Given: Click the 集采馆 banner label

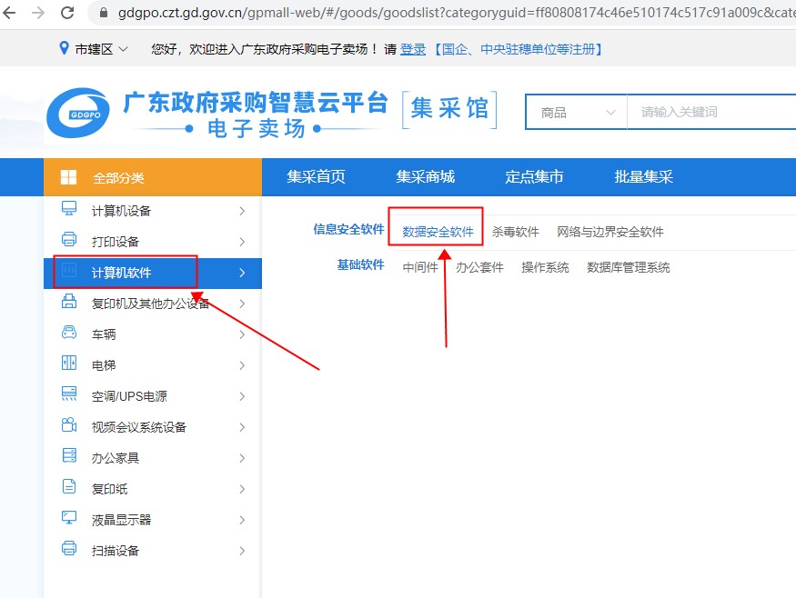Looking at the screenshot, I should [449, 109].
